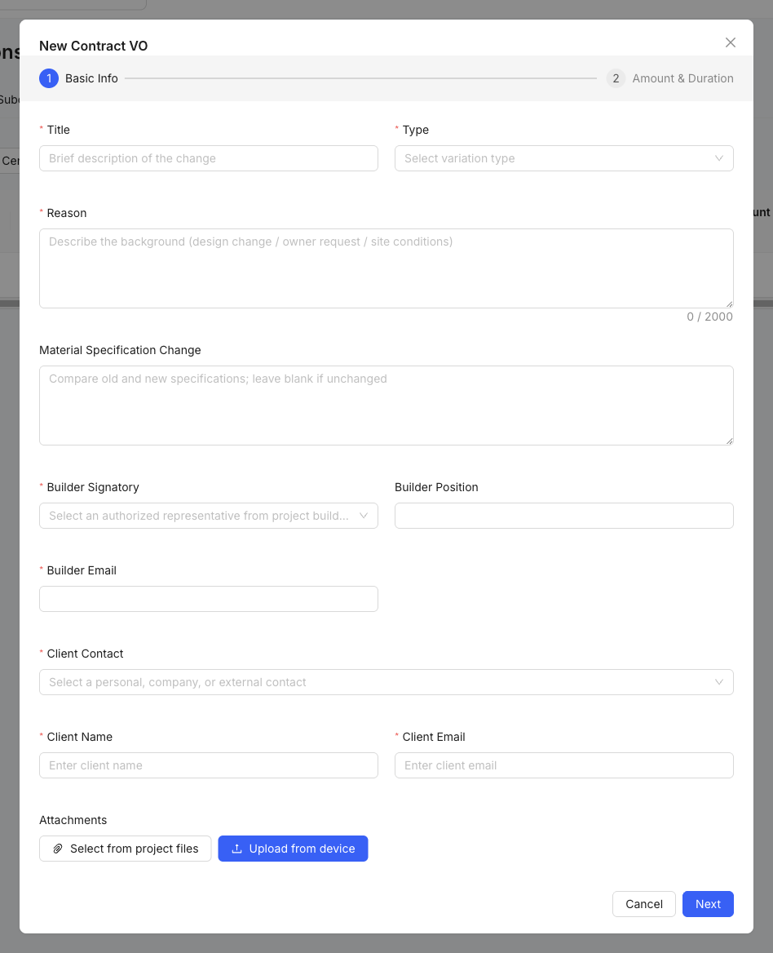773x953 pixels.
Task: Focus the Material Specification Change text area
Action: (x=386, y=406)
